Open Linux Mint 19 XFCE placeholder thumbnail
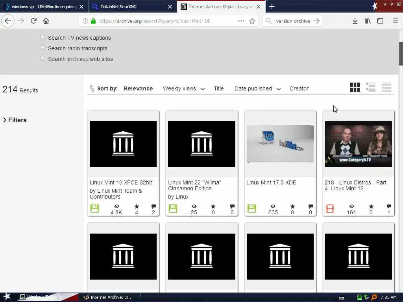This screenshot has width=403, height=302. click(123, 144)
